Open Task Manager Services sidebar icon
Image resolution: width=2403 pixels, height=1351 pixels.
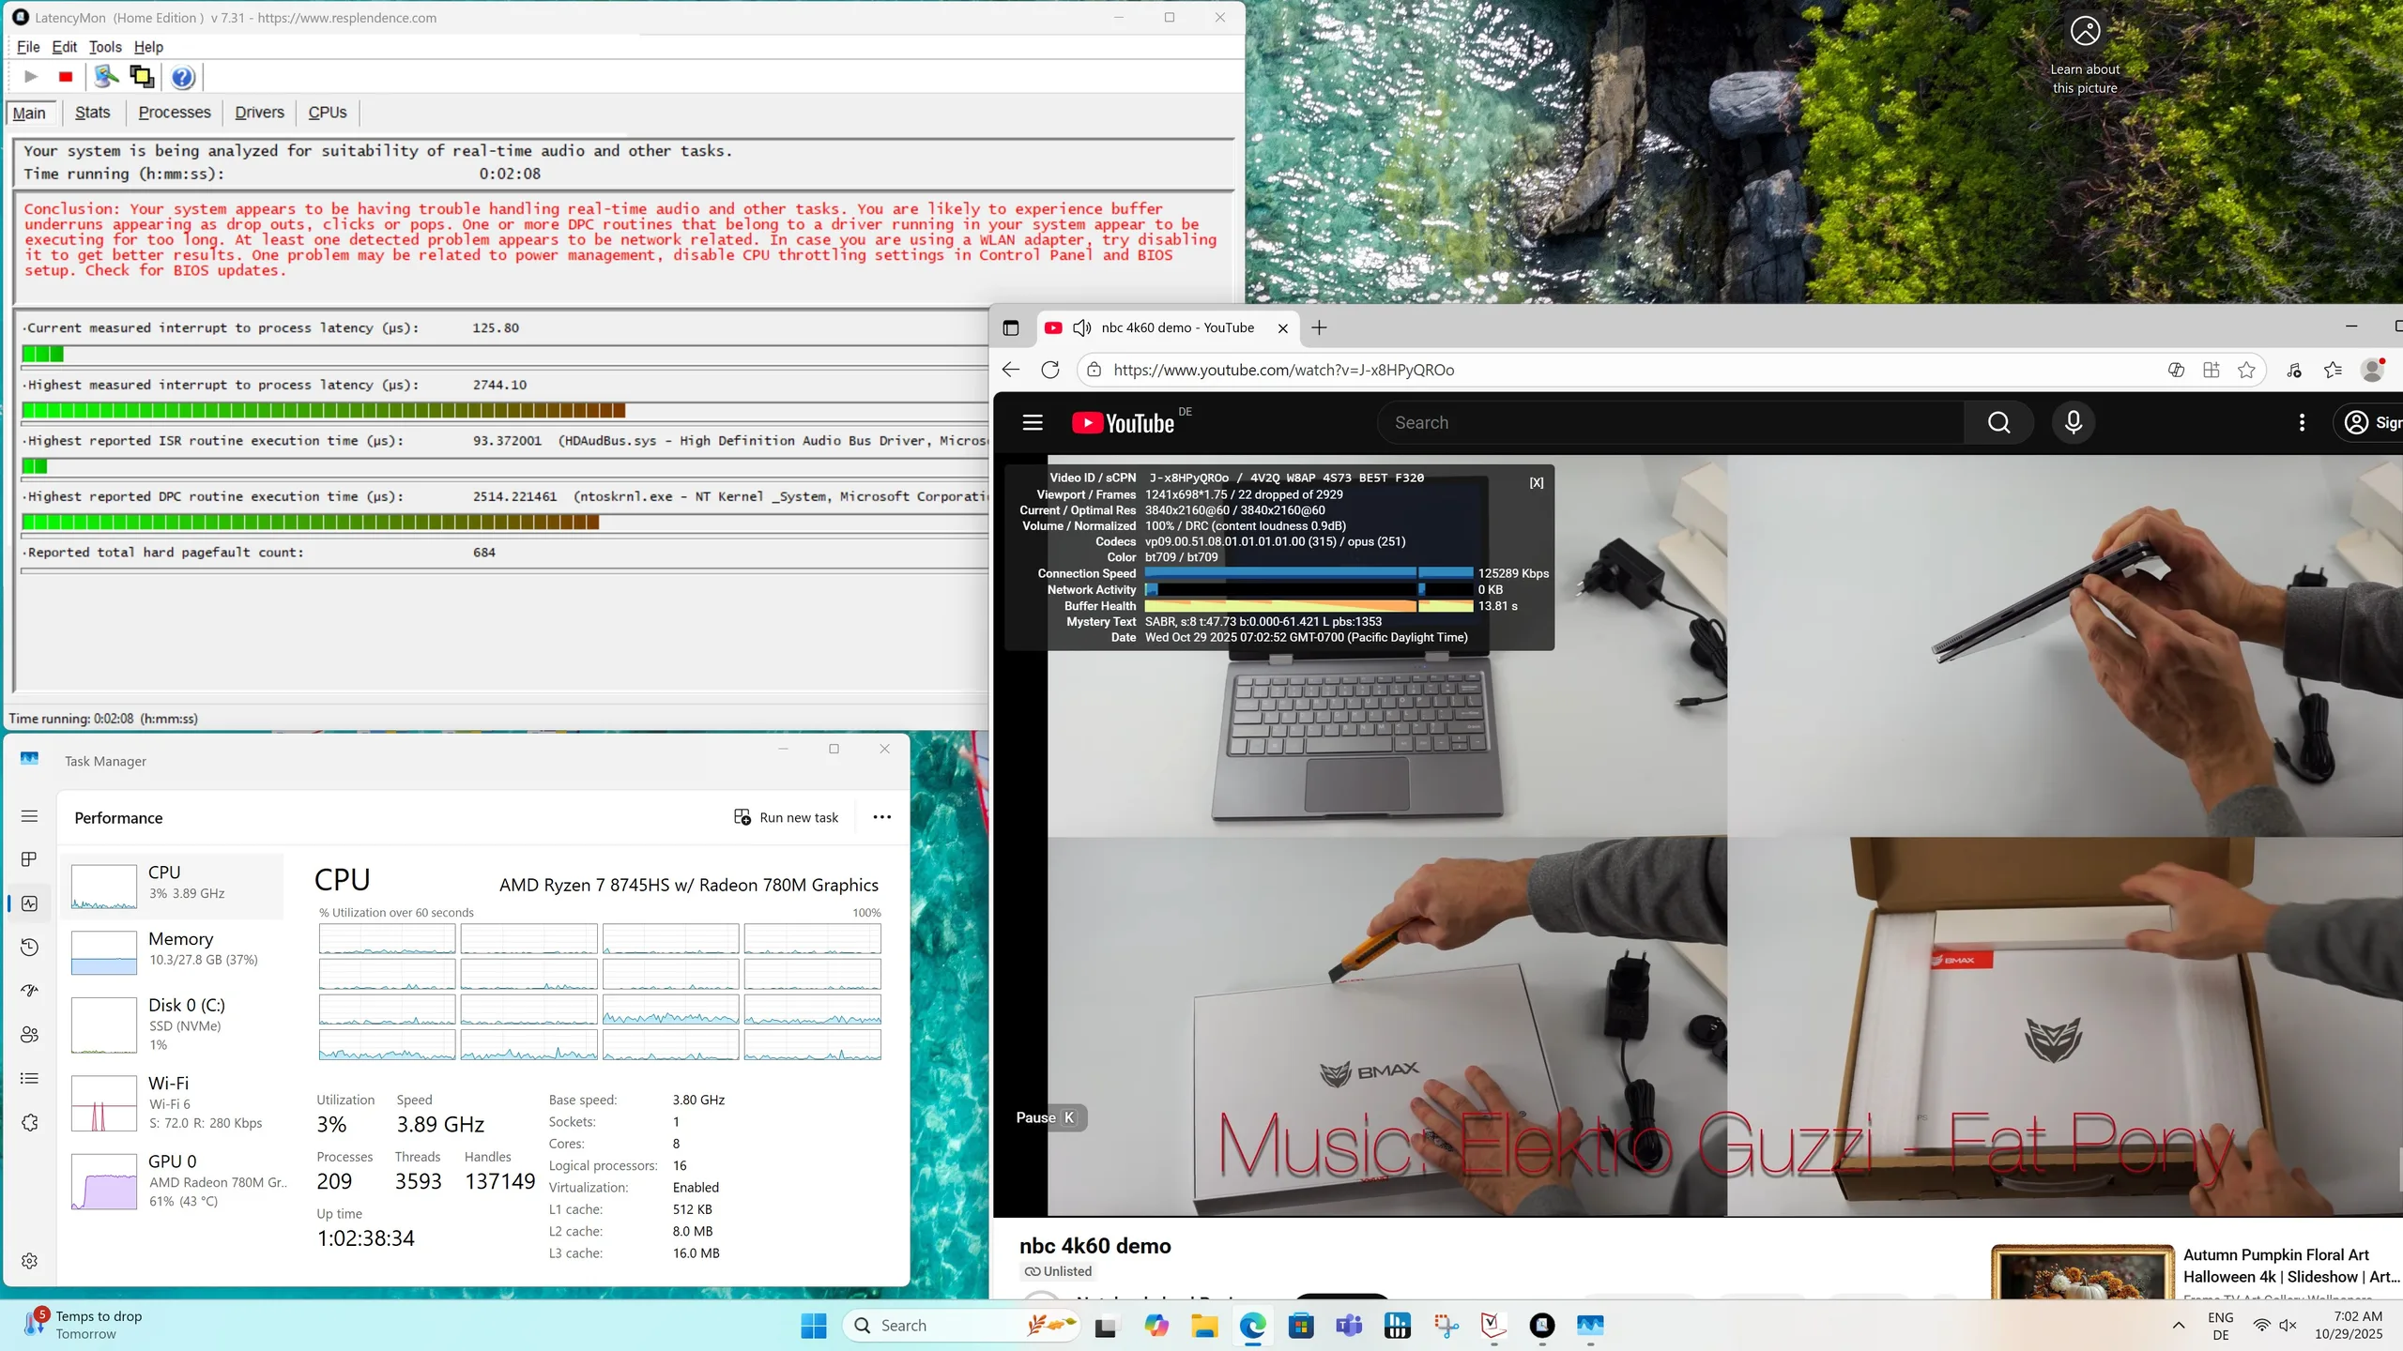pyautogui.click(x=30, y=1123)
